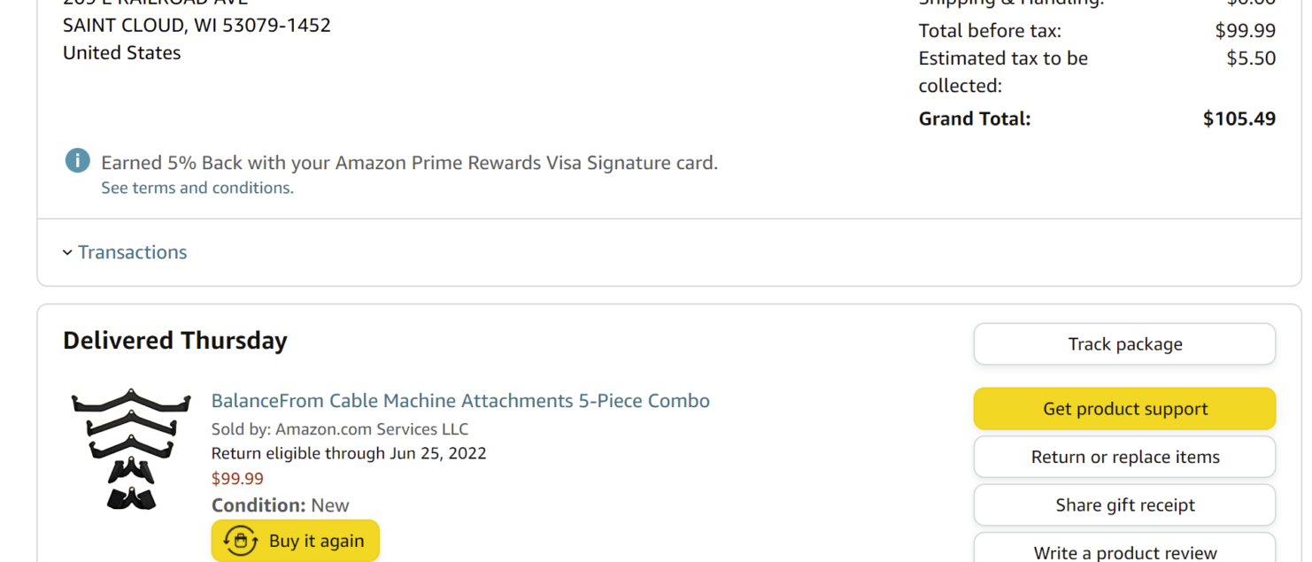
Task: Click the $105.49 Grand Total amount
Action: point(1239,119)
